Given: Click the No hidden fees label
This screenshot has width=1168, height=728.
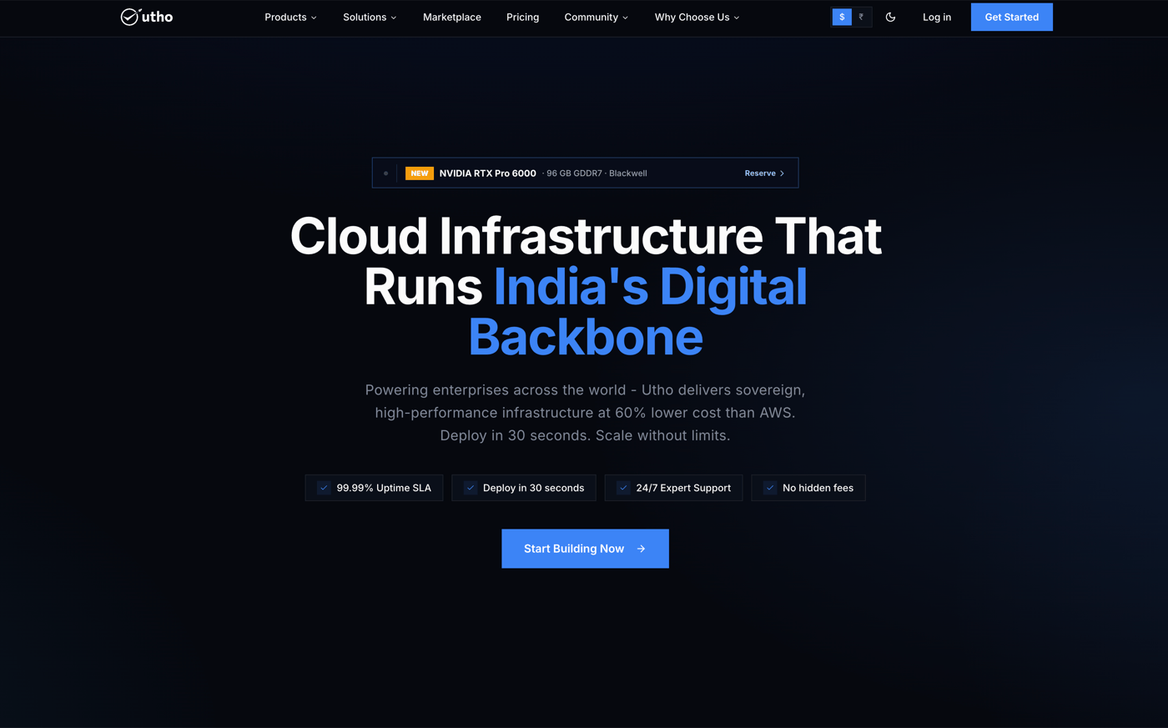Looking at the screenshot, I should (x=818, y=488).
